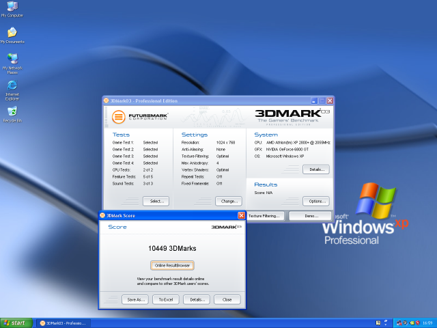Viewport: 437px width, 328px height.
Task: Export results with To Excel button
Action: coord(166,299)
